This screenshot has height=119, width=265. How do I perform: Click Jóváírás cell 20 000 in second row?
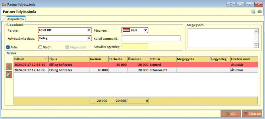click(99, 70)
